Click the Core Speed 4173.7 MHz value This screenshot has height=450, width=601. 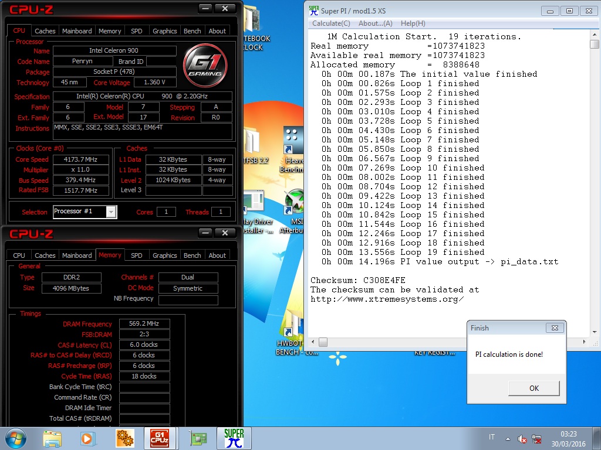coord(81,159)
